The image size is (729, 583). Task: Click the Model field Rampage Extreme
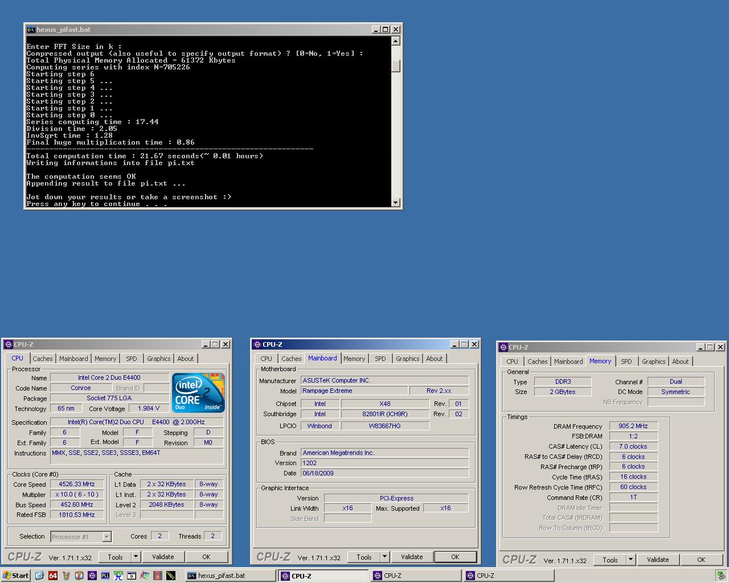354,391
